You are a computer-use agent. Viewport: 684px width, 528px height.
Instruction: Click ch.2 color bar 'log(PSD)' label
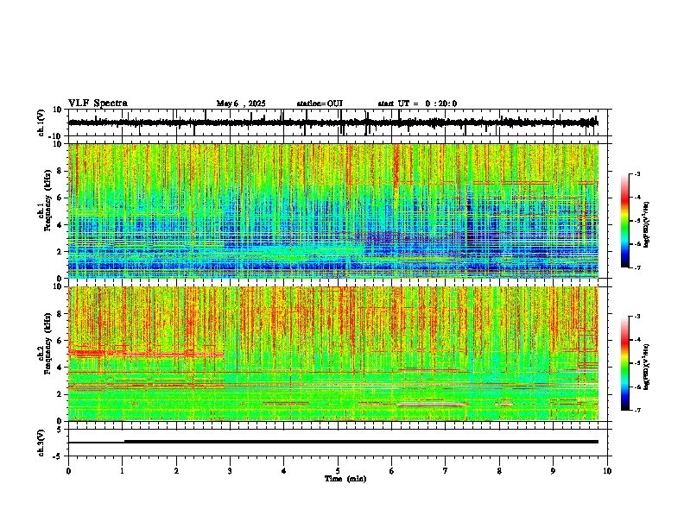tap(647, 367)
